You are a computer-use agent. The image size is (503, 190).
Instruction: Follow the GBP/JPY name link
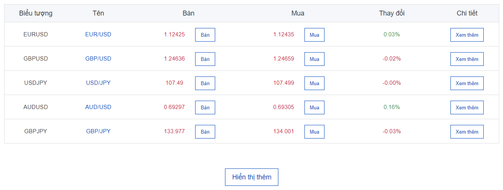98,131
